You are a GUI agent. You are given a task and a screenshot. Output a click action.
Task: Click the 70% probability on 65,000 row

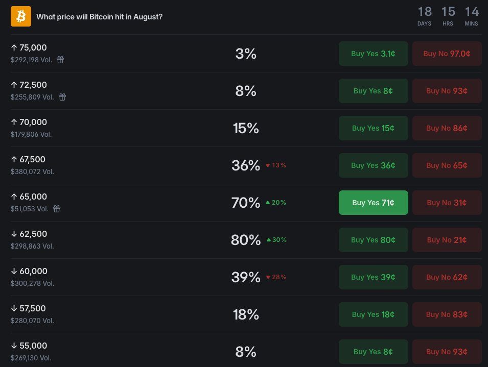click(x=246, y=203)
